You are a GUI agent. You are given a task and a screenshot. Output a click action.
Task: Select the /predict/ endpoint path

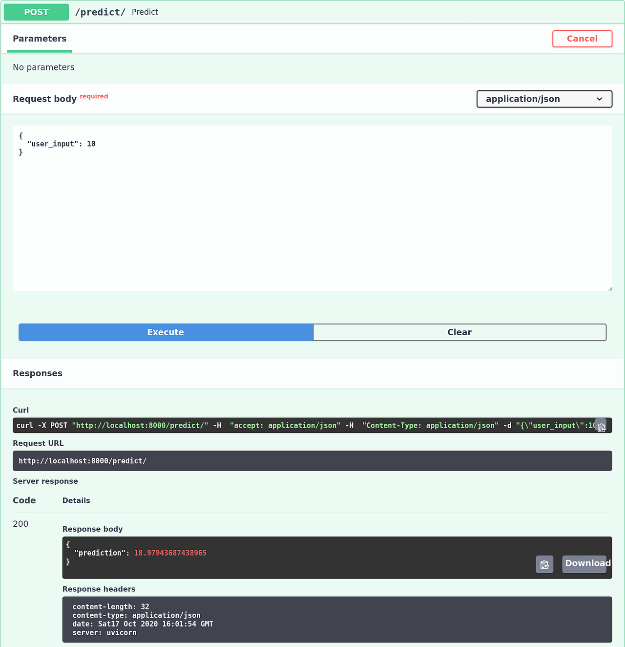click(x=100, y=12)
